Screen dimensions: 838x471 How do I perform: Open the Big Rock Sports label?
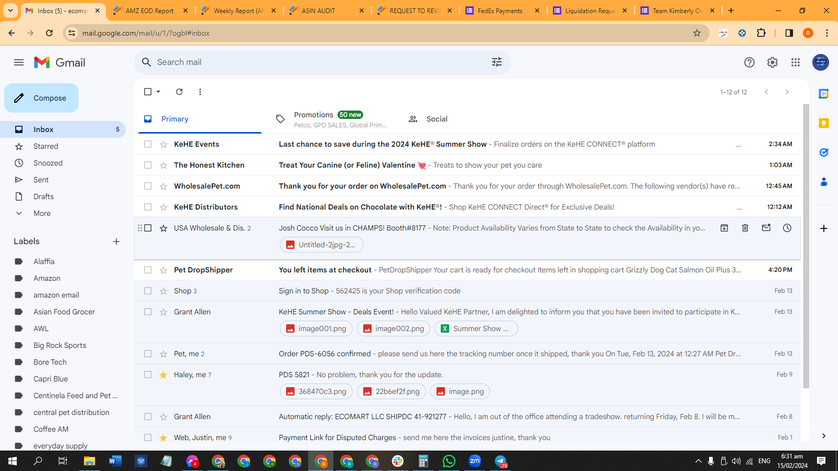click(x=60, y=345)
